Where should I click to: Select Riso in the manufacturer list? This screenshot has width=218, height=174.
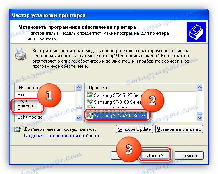point(22,95)
